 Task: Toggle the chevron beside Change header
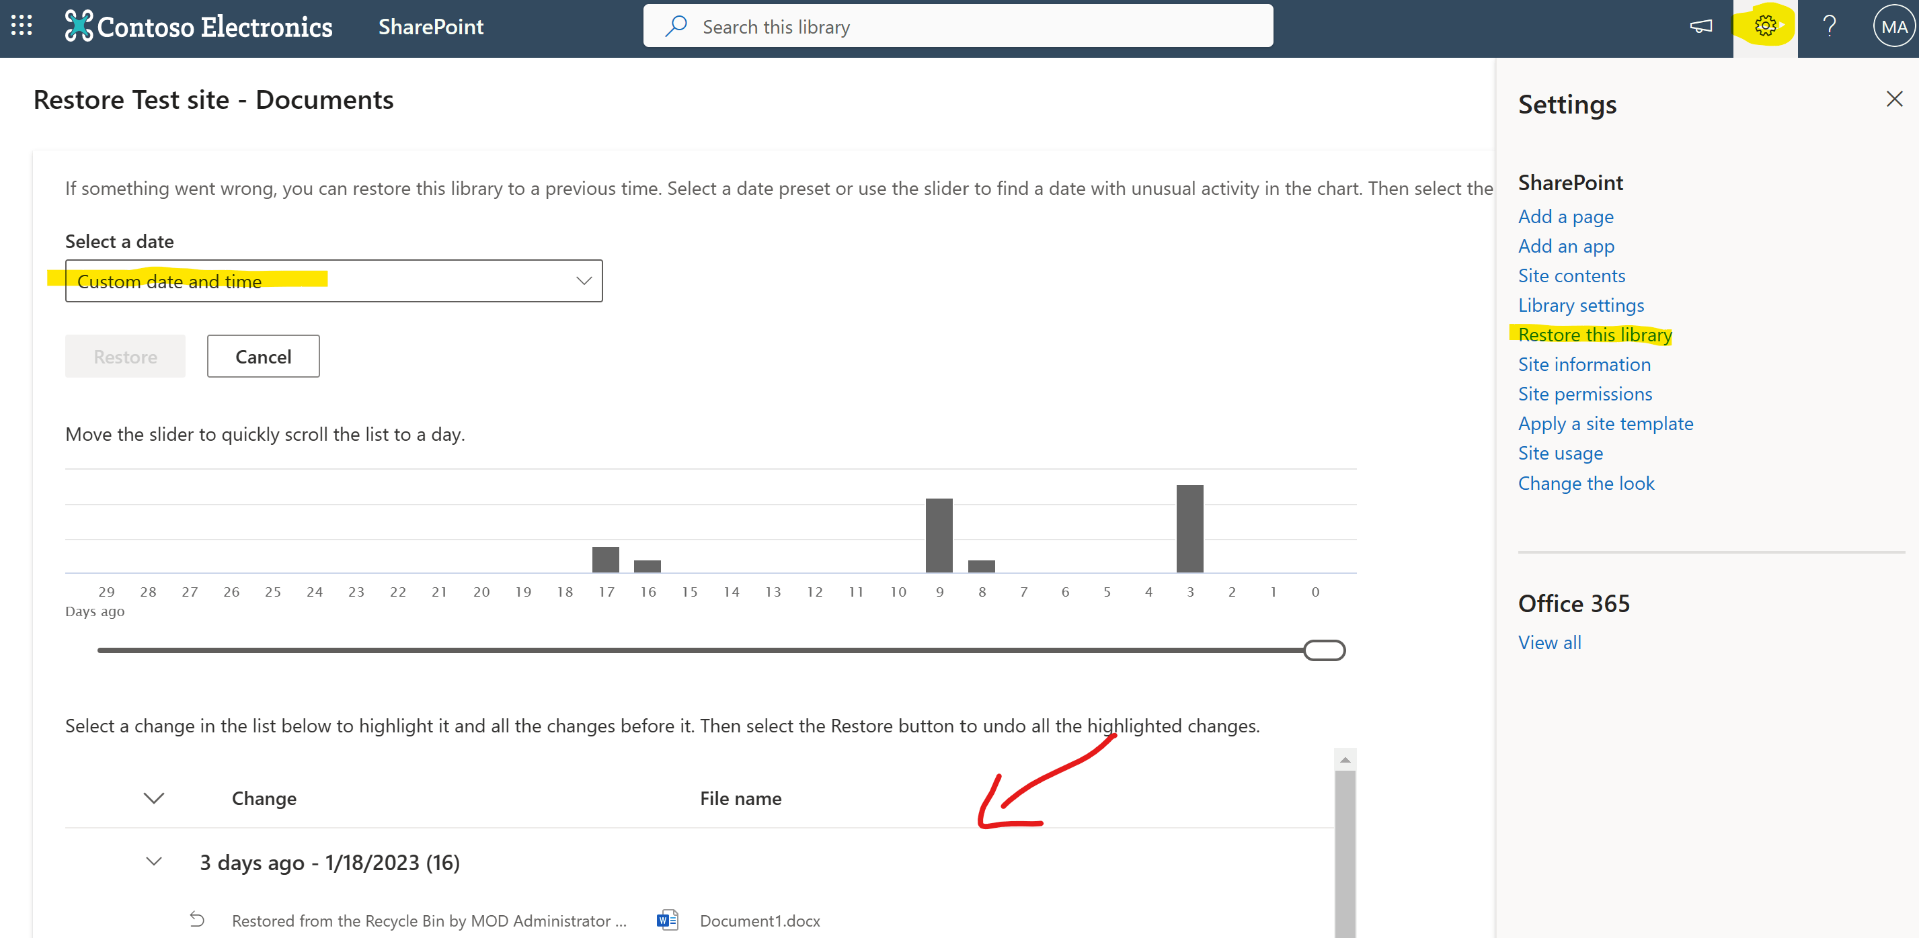click(153, 798)
